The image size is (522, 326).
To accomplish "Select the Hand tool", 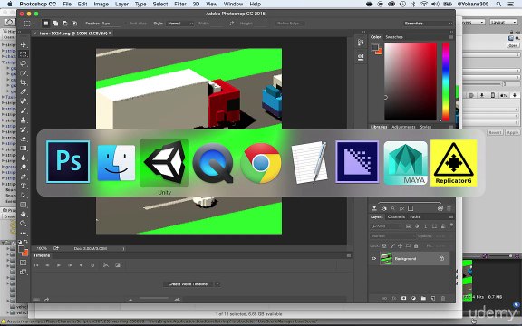I will (x=23, y=215).
